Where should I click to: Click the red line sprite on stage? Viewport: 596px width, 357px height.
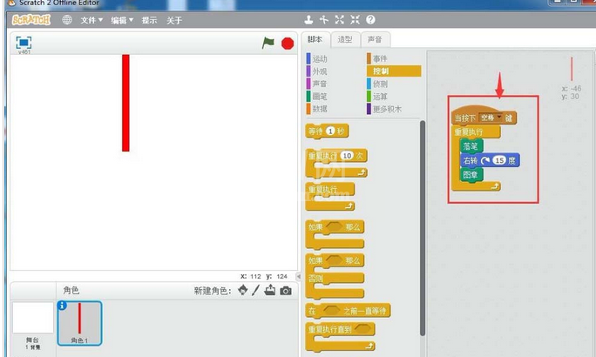click(x=125, y=103)
